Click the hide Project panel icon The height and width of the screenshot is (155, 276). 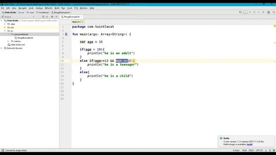point(56,17)
